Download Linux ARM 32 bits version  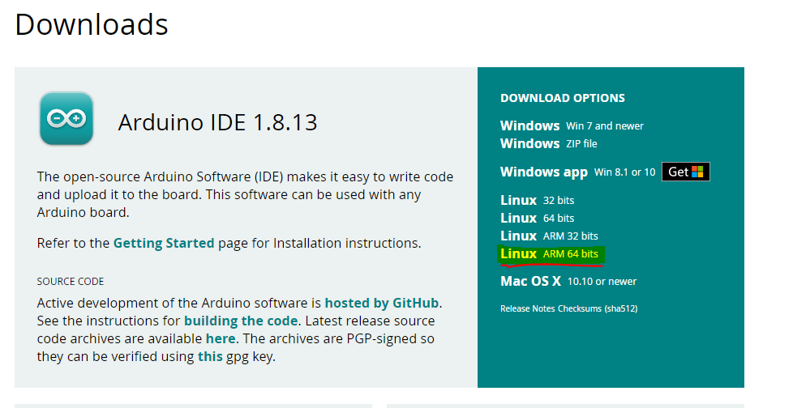[x=549, y=236]
